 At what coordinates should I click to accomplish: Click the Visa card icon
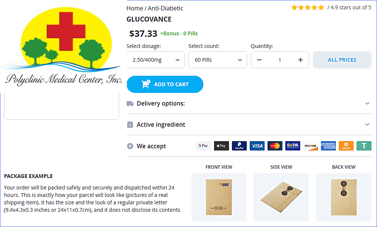pos(257,146)
